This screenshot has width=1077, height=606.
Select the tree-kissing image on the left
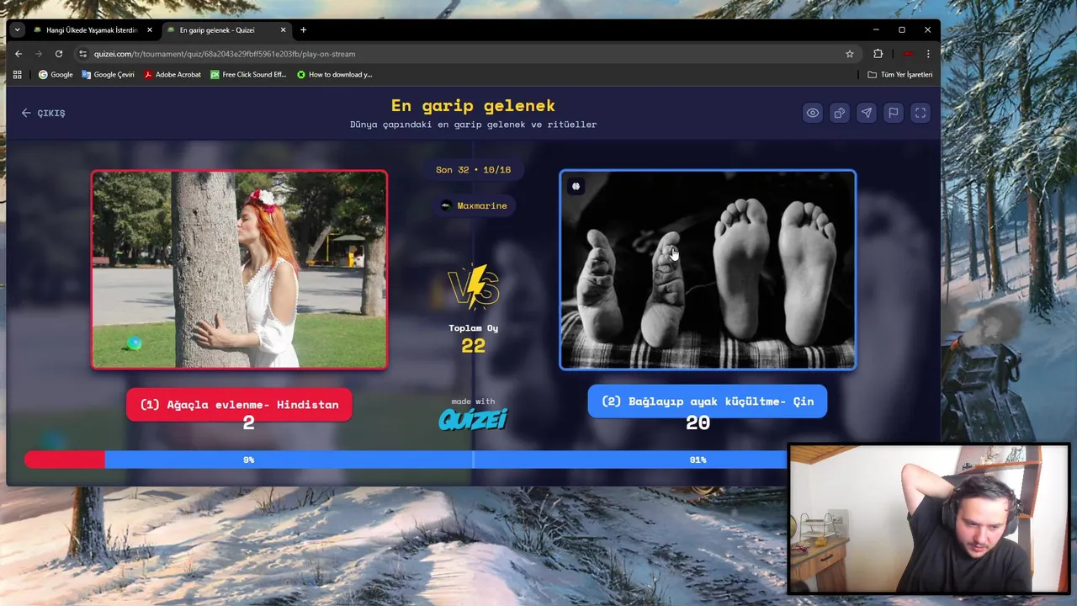pyautogui.click(x=239, y=269)
